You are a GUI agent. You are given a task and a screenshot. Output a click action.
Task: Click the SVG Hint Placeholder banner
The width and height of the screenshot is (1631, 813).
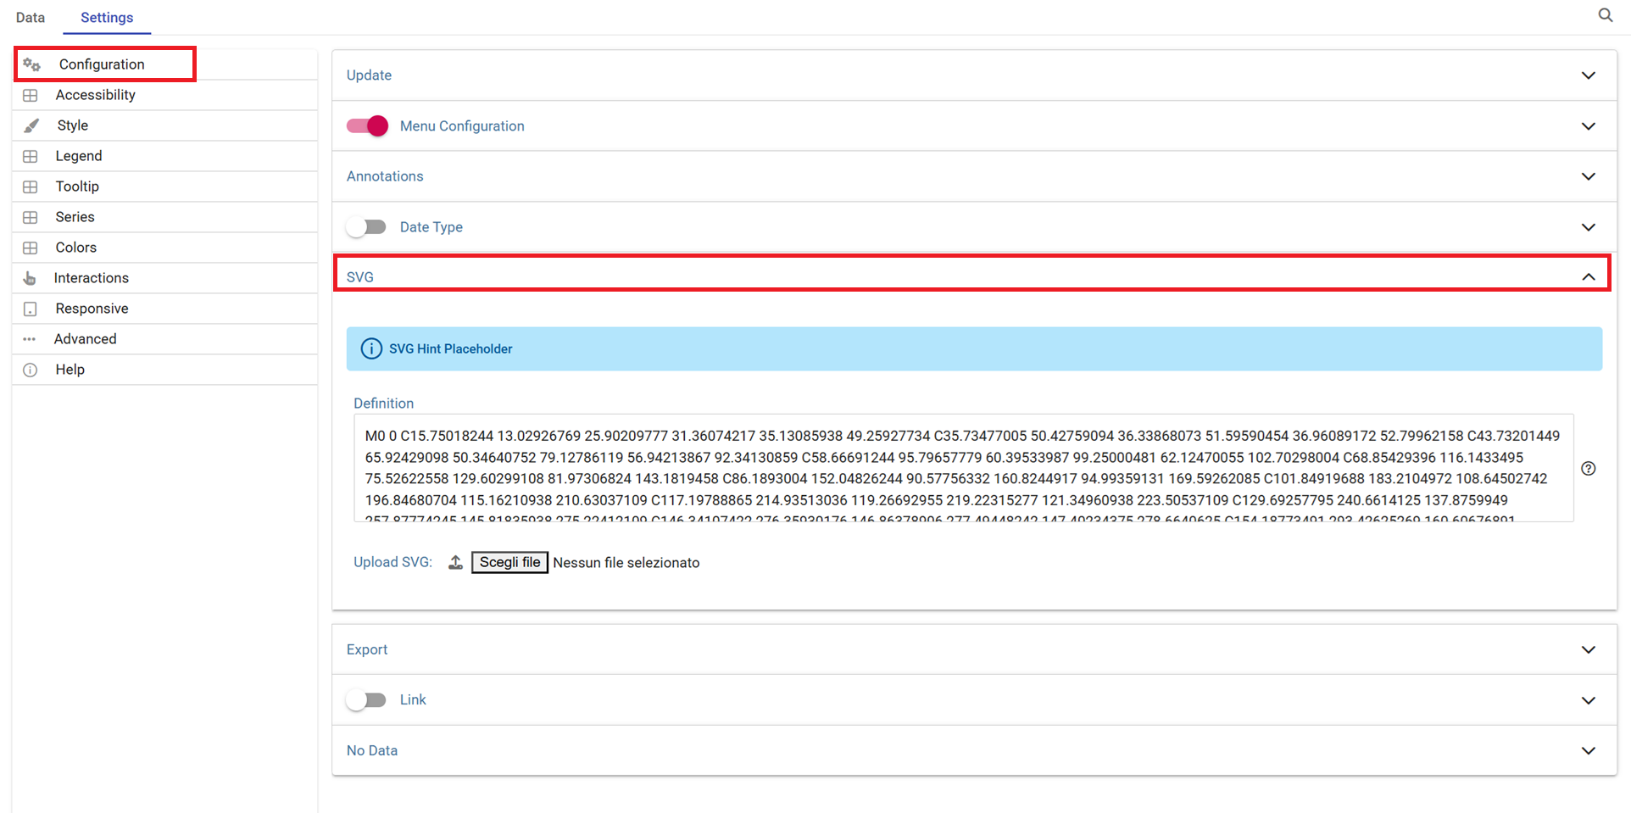[x=974, y=348]
